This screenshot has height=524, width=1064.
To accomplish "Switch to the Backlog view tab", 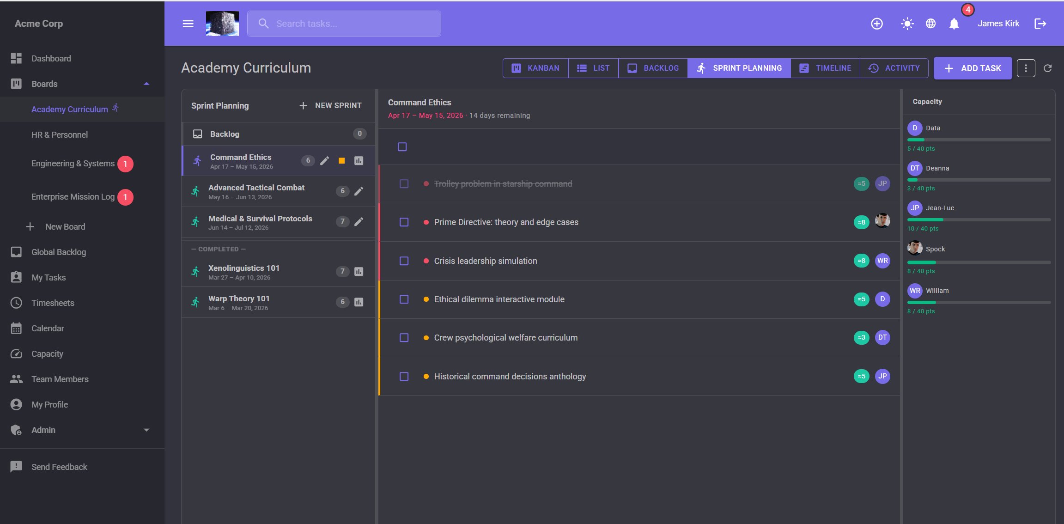I will point(653,68).
